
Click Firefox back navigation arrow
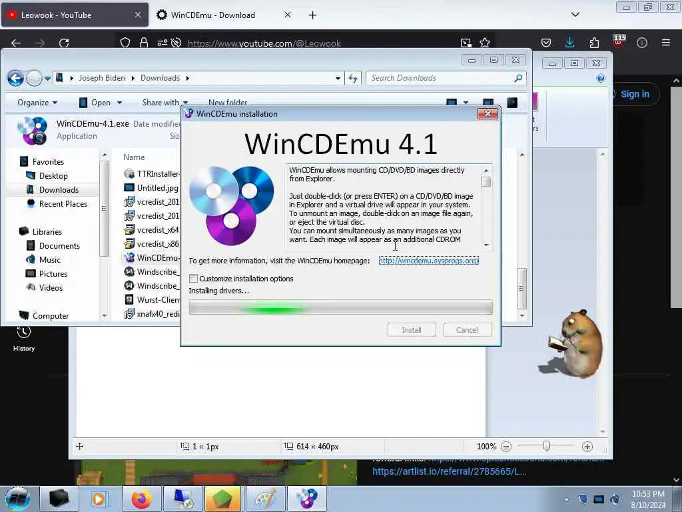[x=16, y=43]
